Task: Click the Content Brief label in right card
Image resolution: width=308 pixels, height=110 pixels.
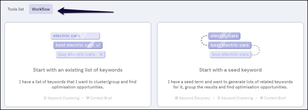Action: click(275, 98)
